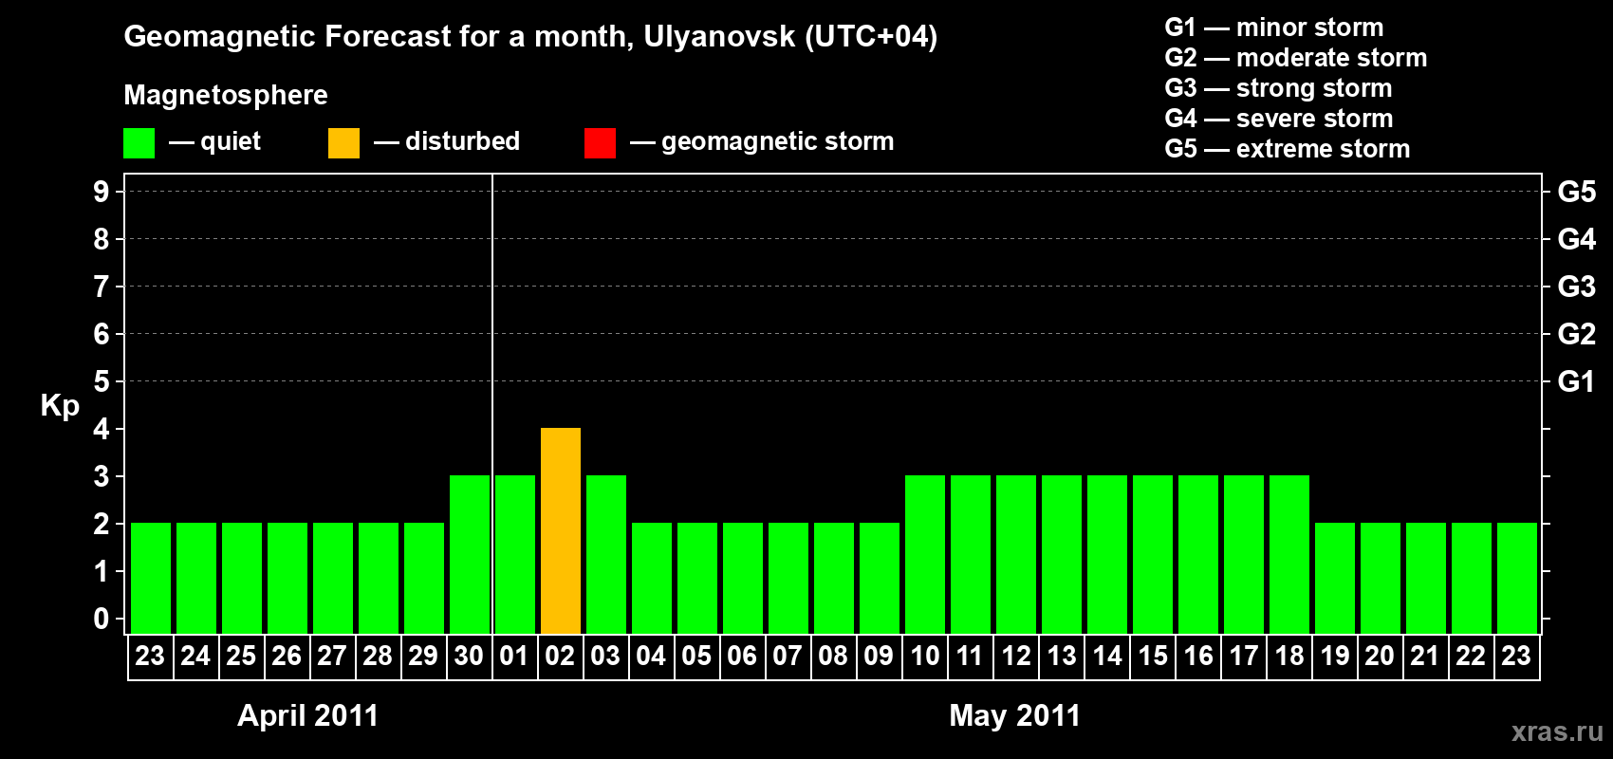Image resolution: width=1613 pixels, height=759 pixels.
Task: Click date cell 01 on the axis
Action: (x=514, y=657)
